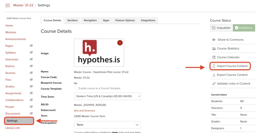Click the Share to Commons icon
264x133 pixels.
tap(214, 40)
